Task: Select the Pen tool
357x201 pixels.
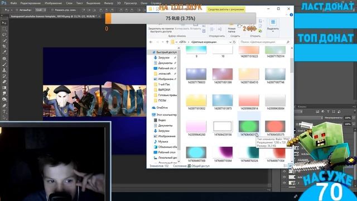Action: [x=4, y=106]
